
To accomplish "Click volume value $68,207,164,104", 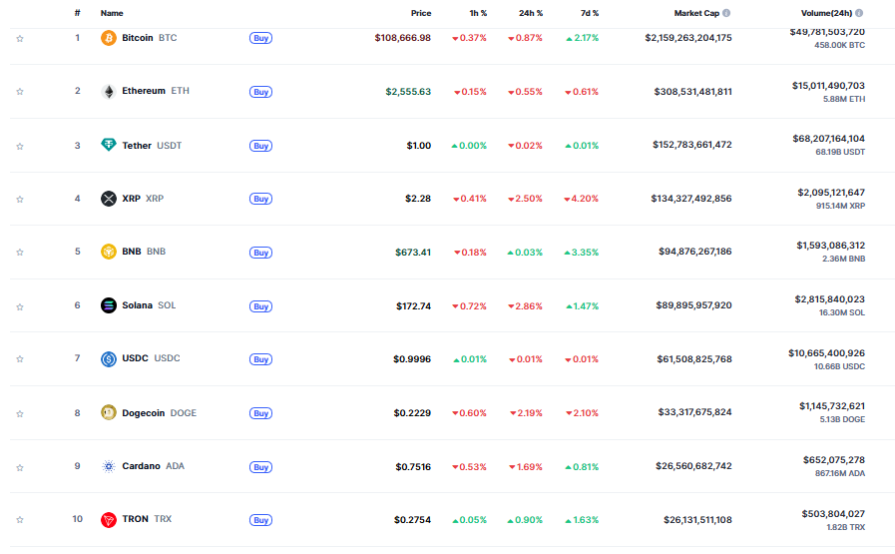I will tap(829, 139).
